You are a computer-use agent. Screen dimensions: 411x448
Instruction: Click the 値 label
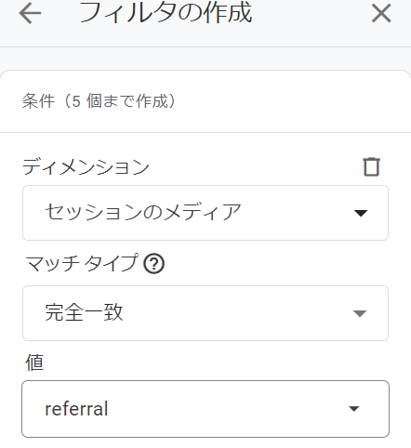coord(34,362)
